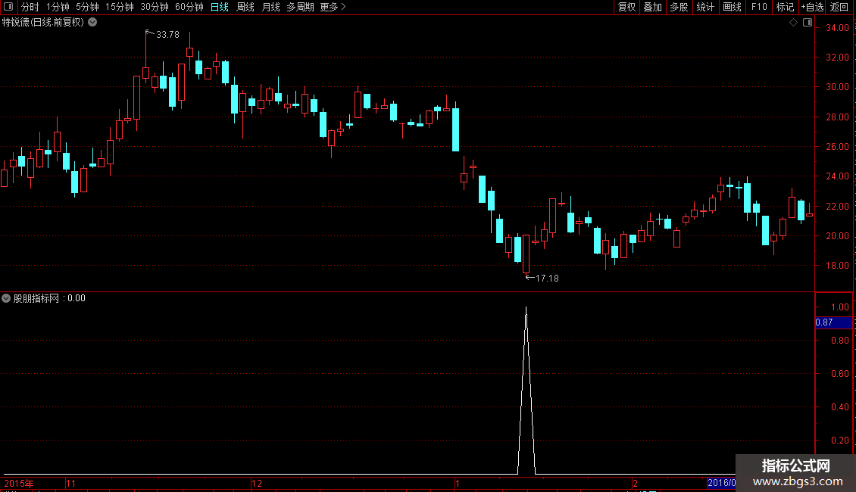
Task: Click the diamond icon in chart corner
Action: 794,23
